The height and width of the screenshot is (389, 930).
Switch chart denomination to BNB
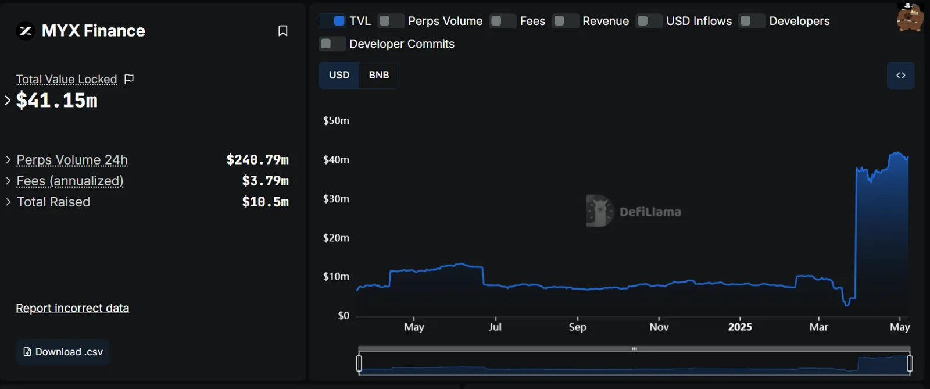pos(379,75)
